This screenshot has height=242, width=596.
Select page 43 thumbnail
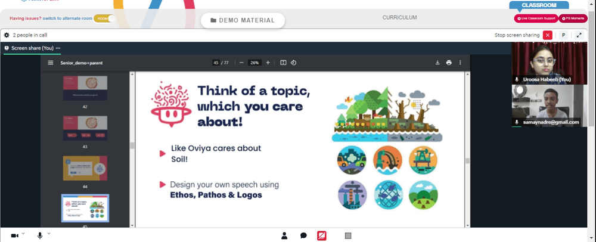pos(85,128)
